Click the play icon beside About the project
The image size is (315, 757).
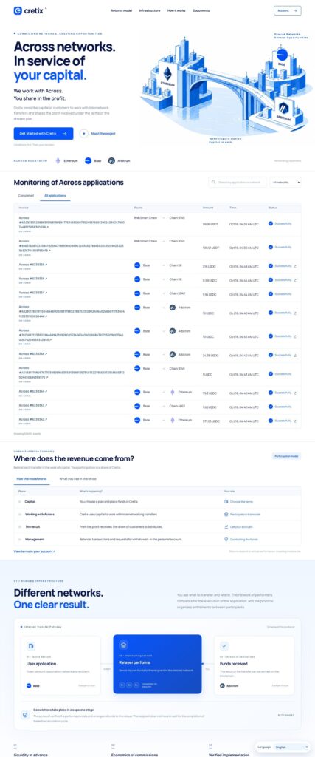84,134
